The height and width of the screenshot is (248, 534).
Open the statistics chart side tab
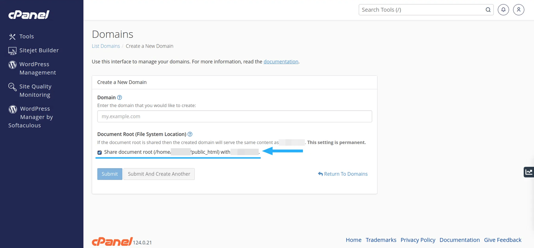[x=528, y=172]
